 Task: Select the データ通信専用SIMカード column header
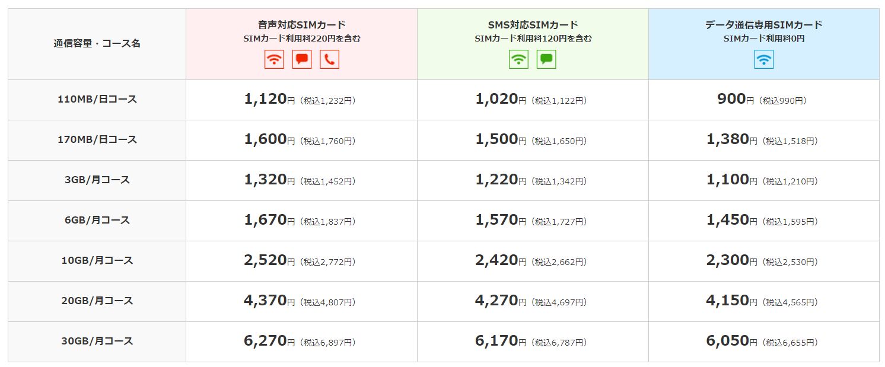[764, 25]
